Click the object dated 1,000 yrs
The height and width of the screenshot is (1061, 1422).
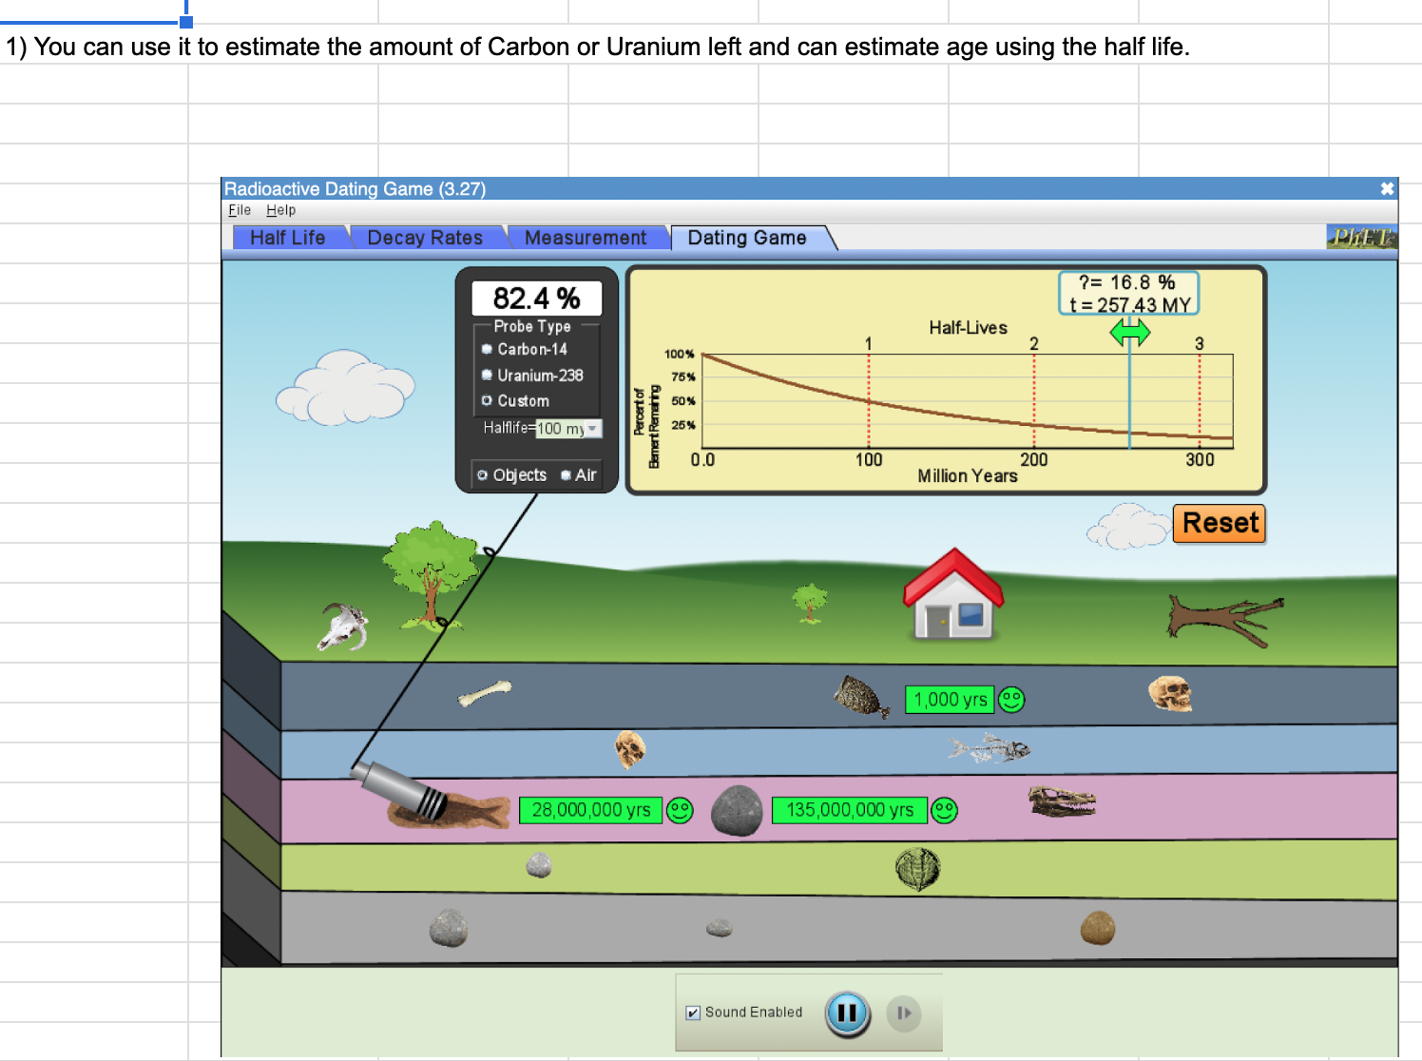861,696
